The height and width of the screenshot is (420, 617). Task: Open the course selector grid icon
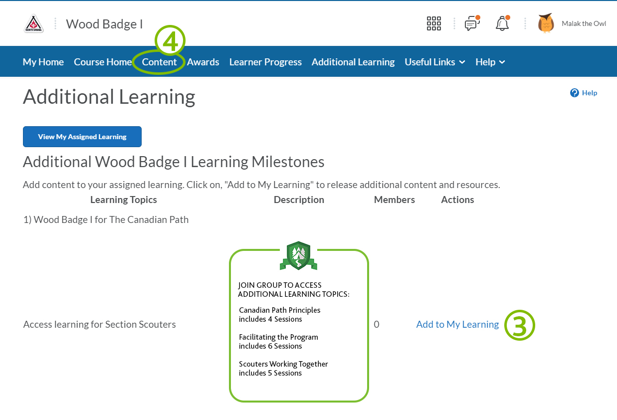pos(434,23)
